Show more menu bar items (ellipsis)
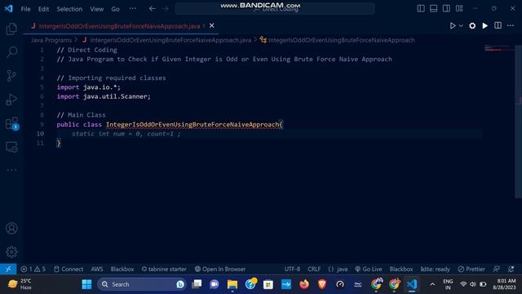Viewport: 522px width, 294px height. [x=132, y=9]
